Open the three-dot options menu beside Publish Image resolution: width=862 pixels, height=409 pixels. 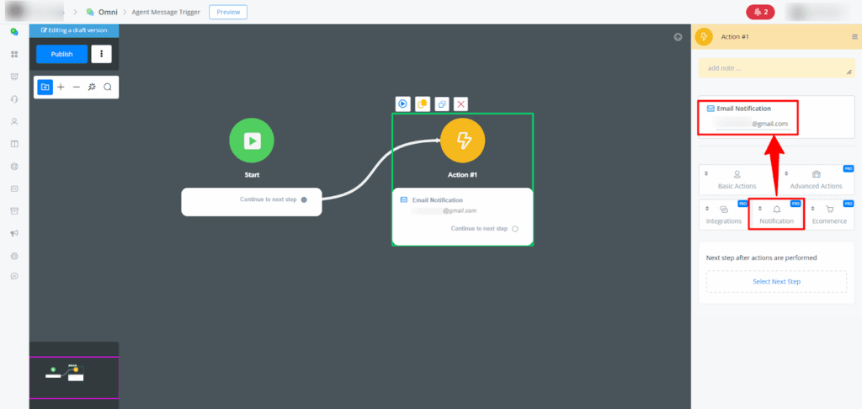[x=101, y=54]
